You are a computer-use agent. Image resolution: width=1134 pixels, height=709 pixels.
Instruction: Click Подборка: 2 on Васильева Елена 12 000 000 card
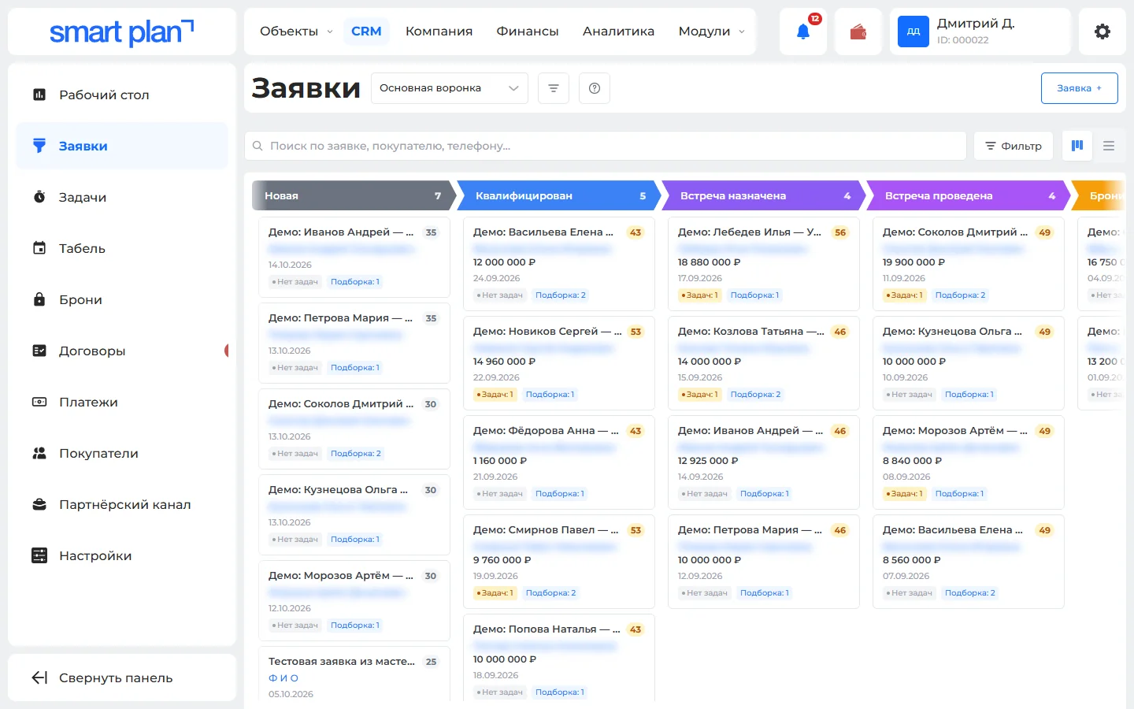(561, 295)
